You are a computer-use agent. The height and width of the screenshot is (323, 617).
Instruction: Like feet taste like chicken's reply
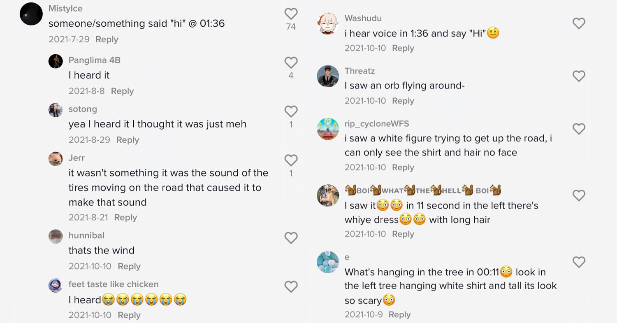coord(291,287)
